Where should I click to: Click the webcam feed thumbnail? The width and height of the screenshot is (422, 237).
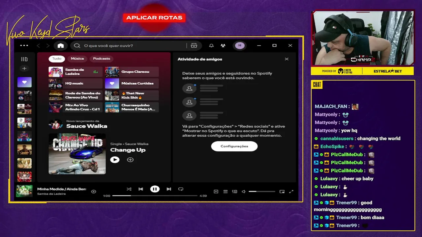[x=363, y=39]
